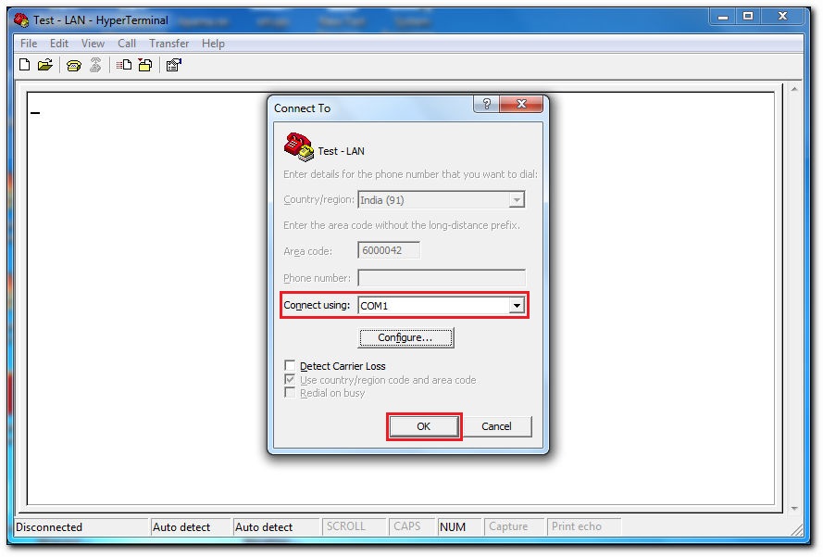The image size is (823, 557).
Task: Click the dialog help question mark button
Action: (x=487, y=104)
